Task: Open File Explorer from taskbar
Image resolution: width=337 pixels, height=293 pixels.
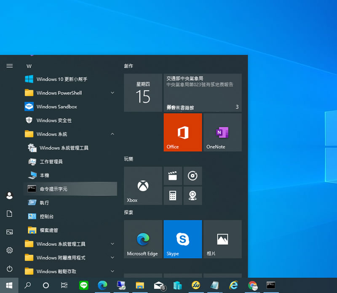Action: pos(140,285)
